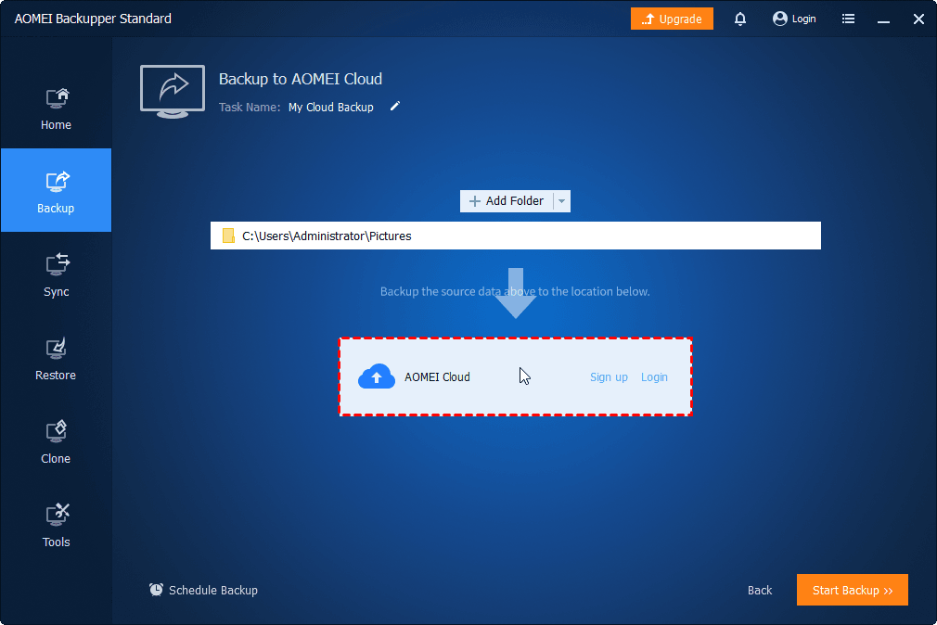
Task: Click the Add Folder button
Action: click(x=507, y=201)
